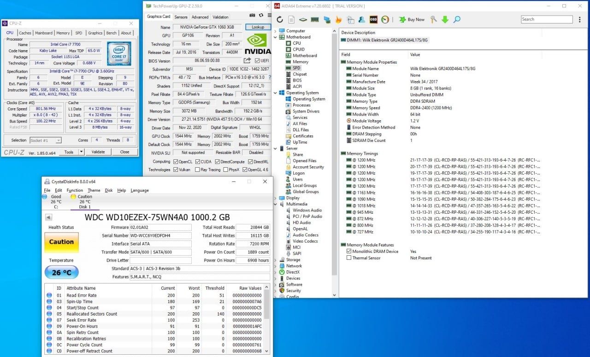Image resolution: width=590 pixels, height=357 pixels.
Task: Click the AIDA64 Refresh toolbar icon
Action: tap(280, 19)
